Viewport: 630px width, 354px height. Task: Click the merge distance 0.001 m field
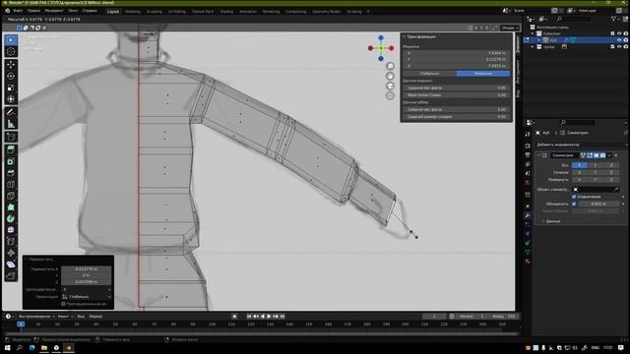(x=598, y=204)
